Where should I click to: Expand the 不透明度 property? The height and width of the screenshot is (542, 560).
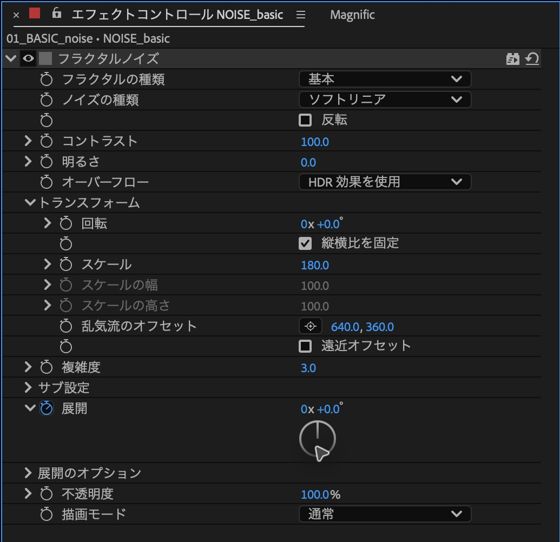[28, 493]
